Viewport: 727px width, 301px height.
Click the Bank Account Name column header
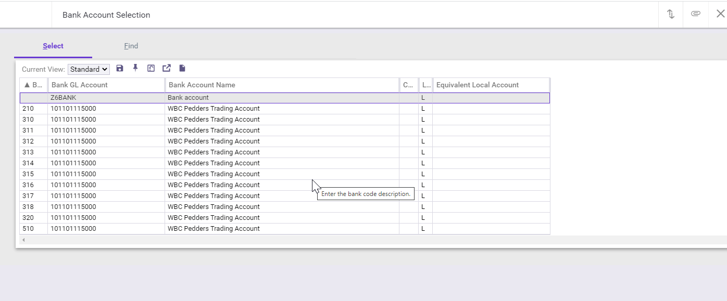coord(282,85)
